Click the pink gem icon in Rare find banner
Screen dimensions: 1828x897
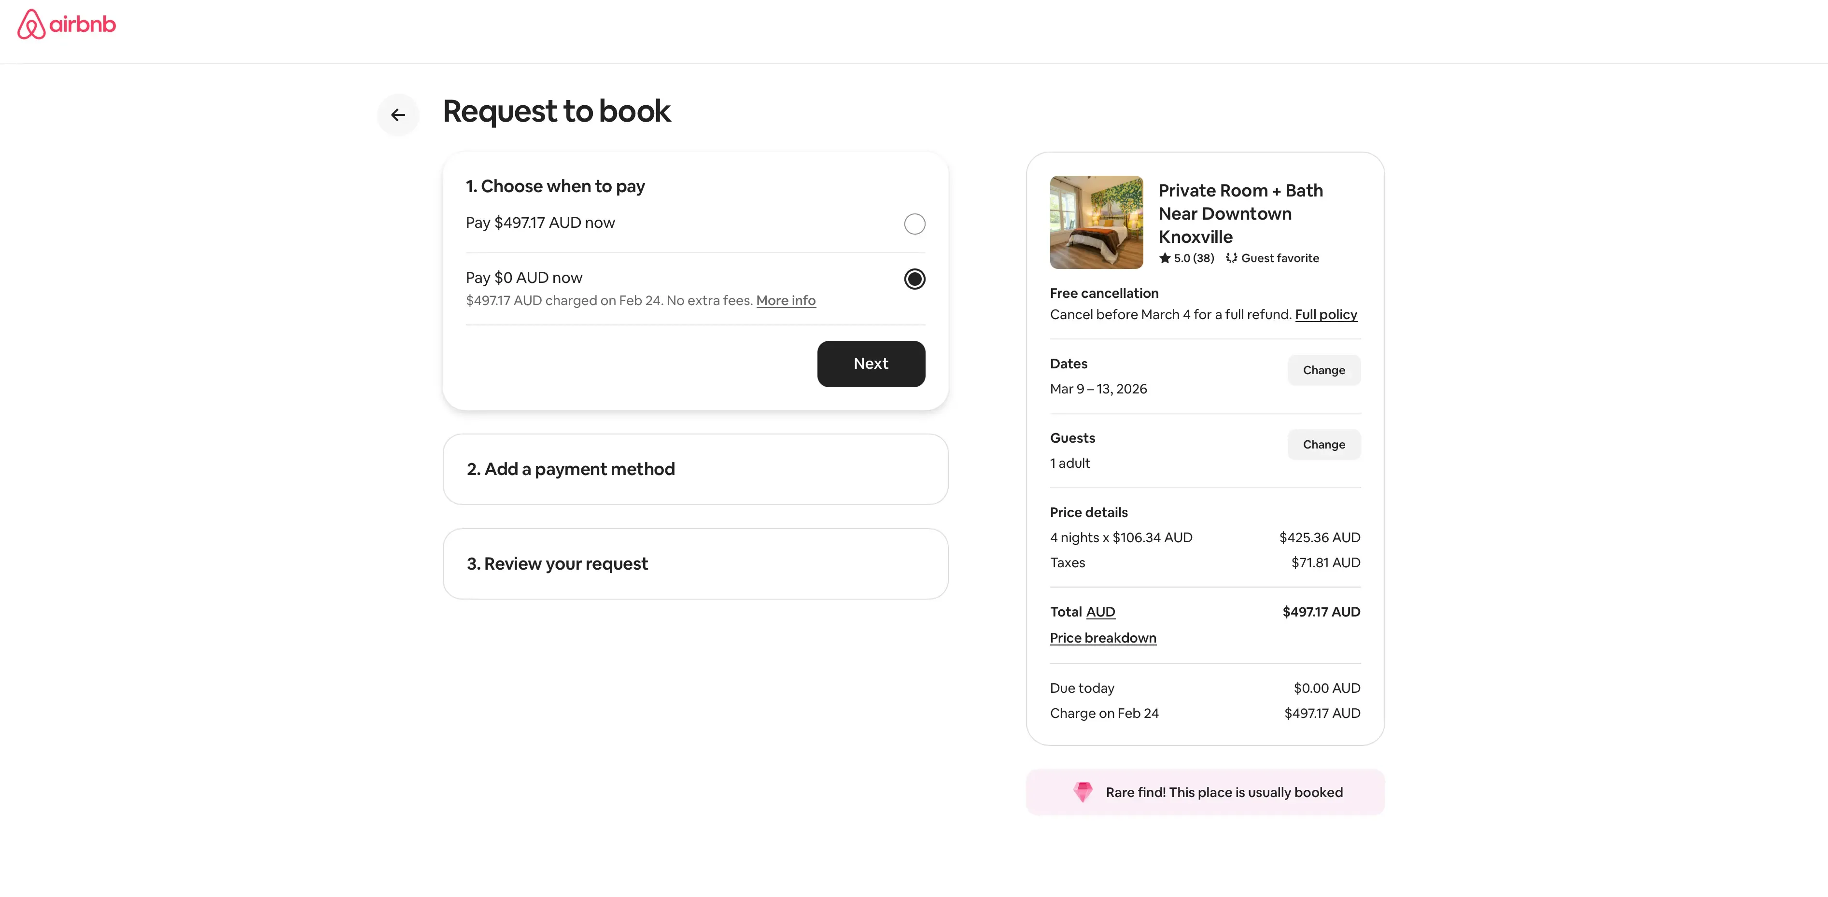[x=1083, y=793]
